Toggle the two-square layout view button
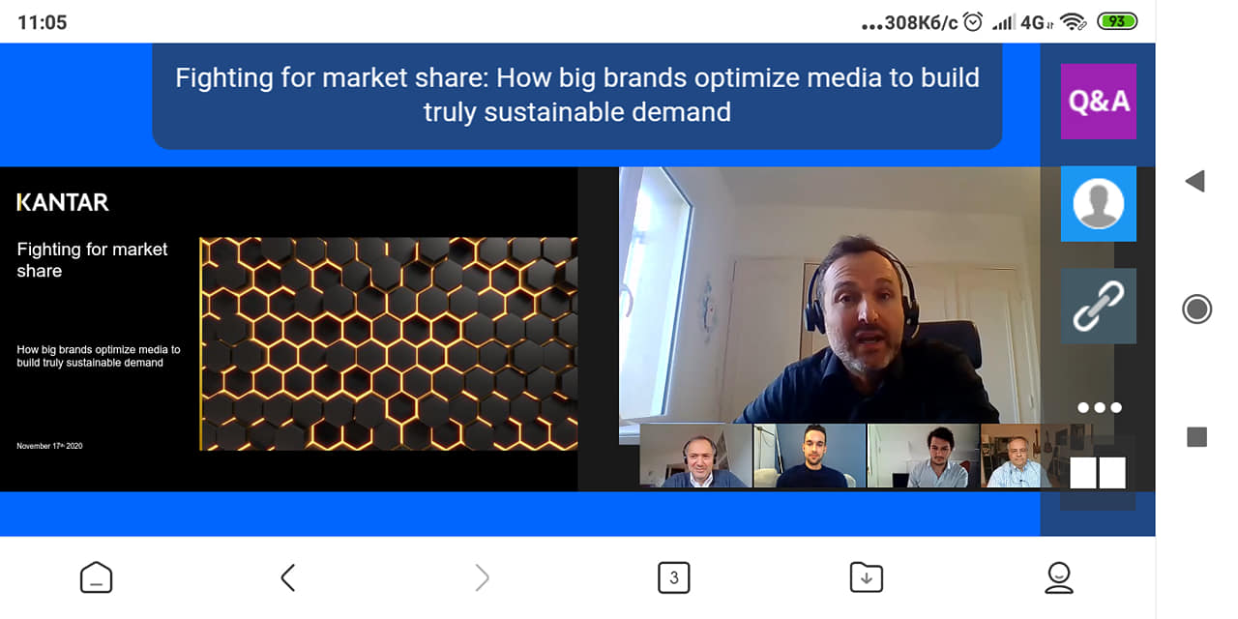Screen dimensions: 1238x619 pos(1098,472)
